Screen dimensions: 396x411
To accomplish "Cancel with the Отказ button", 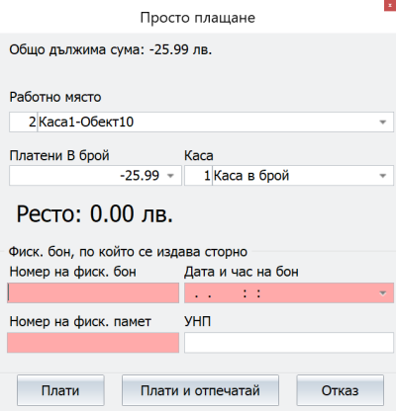I will 340,390.
